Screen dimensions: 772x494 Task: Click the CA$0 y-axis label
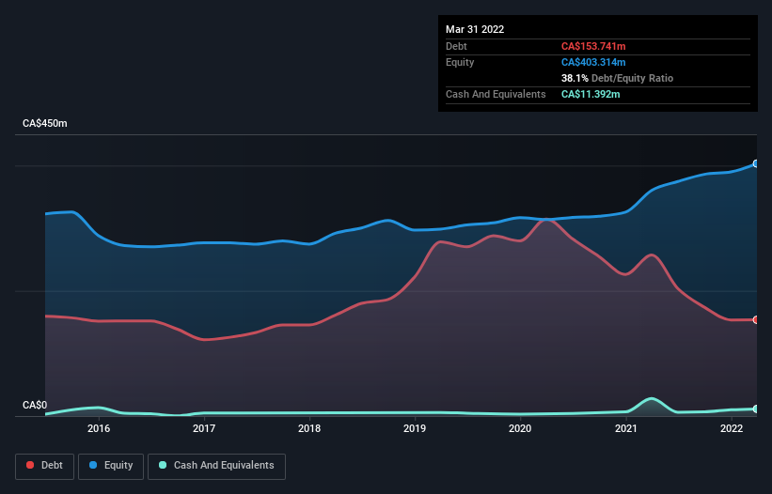[35, 405]
